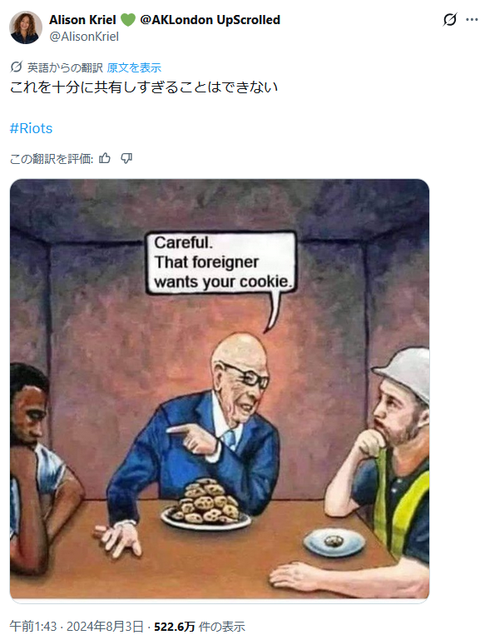This screenshot has height=640, width=485.
Task: Open the post timestamp 午前1:43
Action: coord(32,626)
